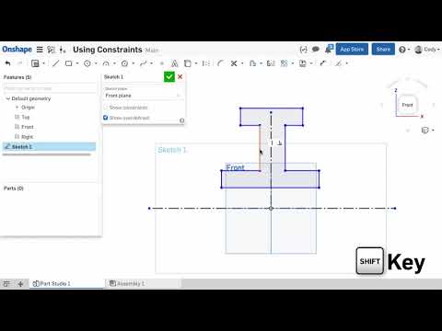
Task: Click the add new tab plus icon
Action: coord(20,284)
